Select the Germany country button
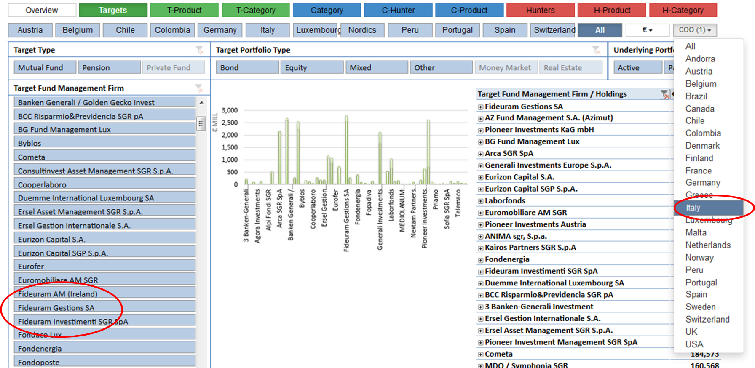The image size is (755, 368). click(220, 30)
